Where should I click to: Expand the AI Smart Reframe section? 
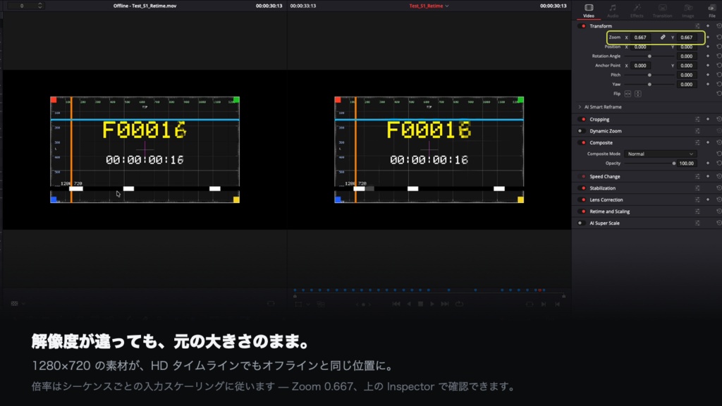(x=580, y=107)
